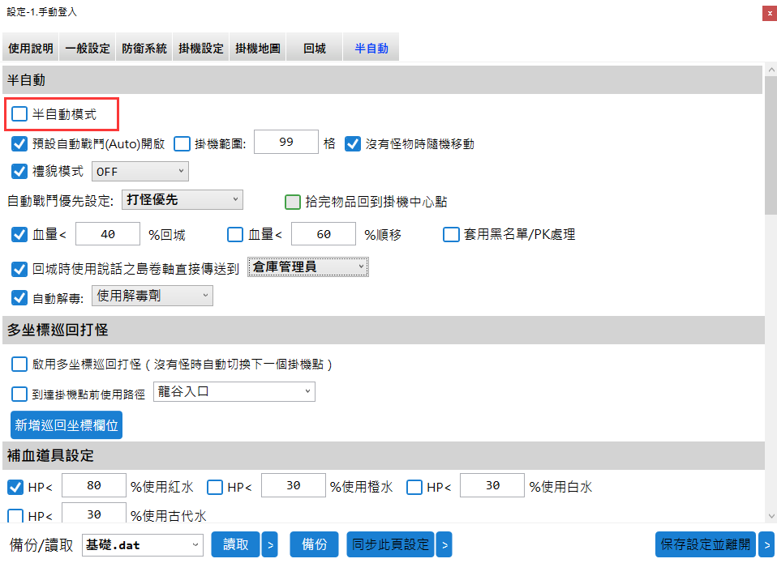777x563 pixels.
Task: Click the arrow beside 保存設定並離開
Action: (x=766, y=544)
